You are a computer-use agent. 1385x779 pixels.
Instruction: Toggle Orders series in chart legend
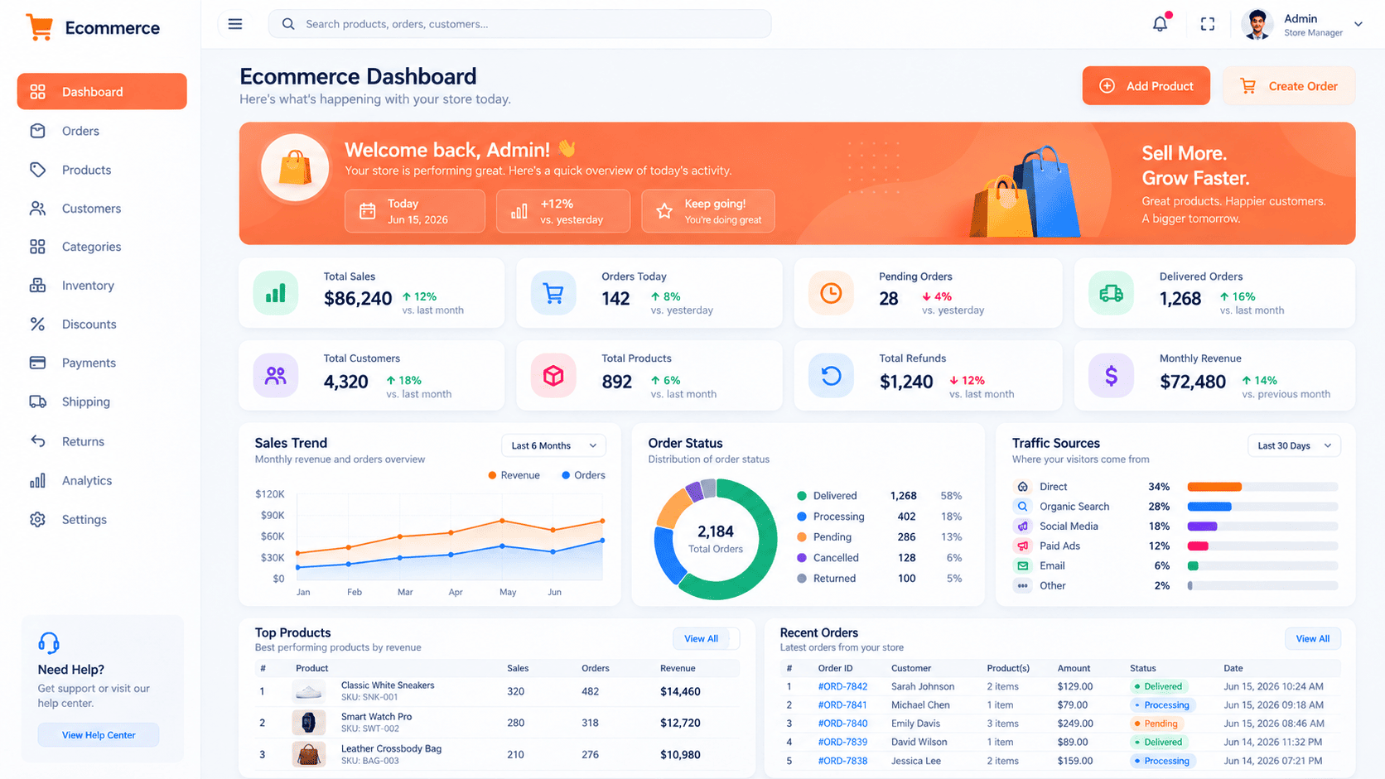pos(583,475)
